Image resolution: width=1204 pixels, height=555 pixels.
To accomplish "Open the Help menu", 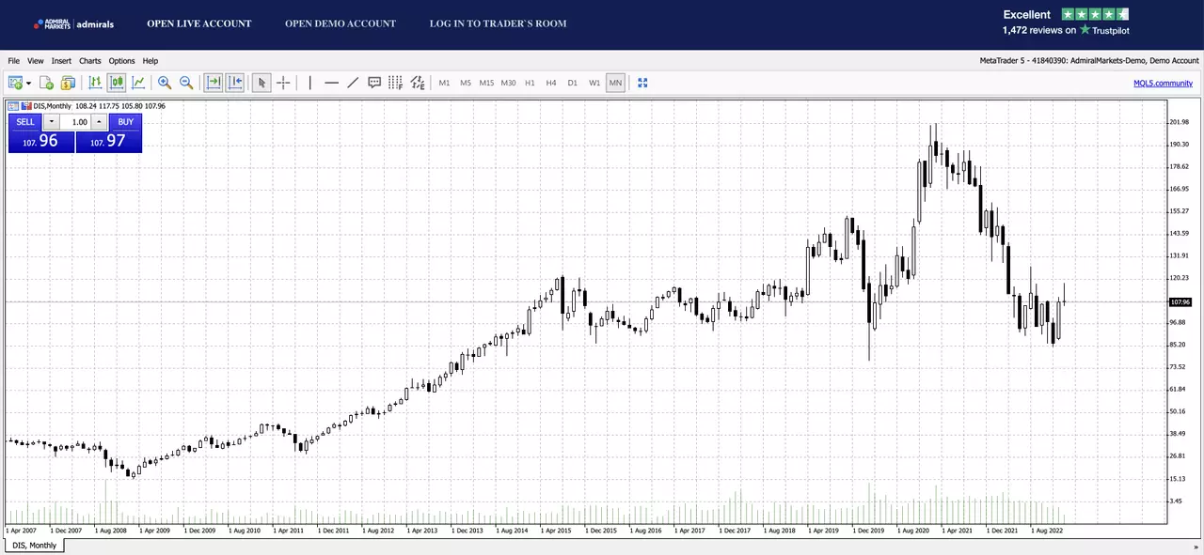I will coord(150,61).
